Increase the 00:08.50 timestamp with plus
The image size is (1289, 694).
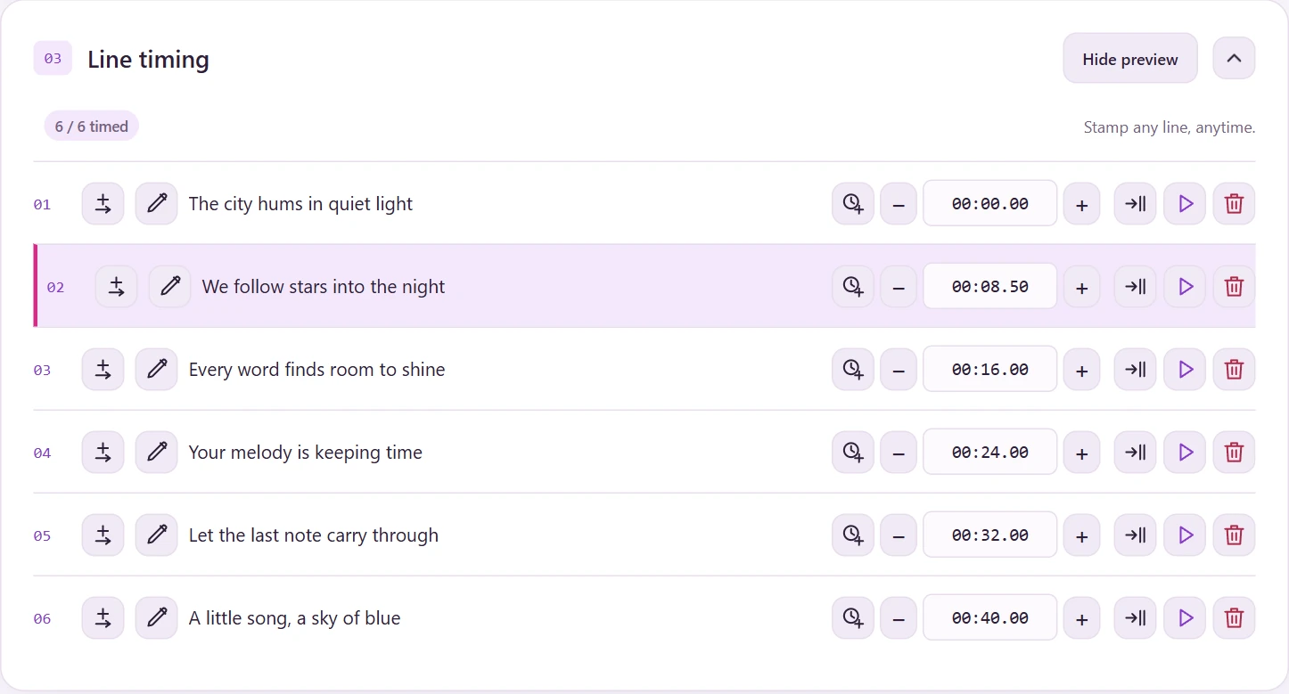(x=1082, y=287)
